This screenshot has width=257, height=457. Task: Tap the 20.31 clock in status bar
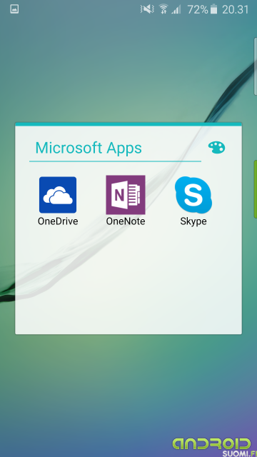[236, 9]
